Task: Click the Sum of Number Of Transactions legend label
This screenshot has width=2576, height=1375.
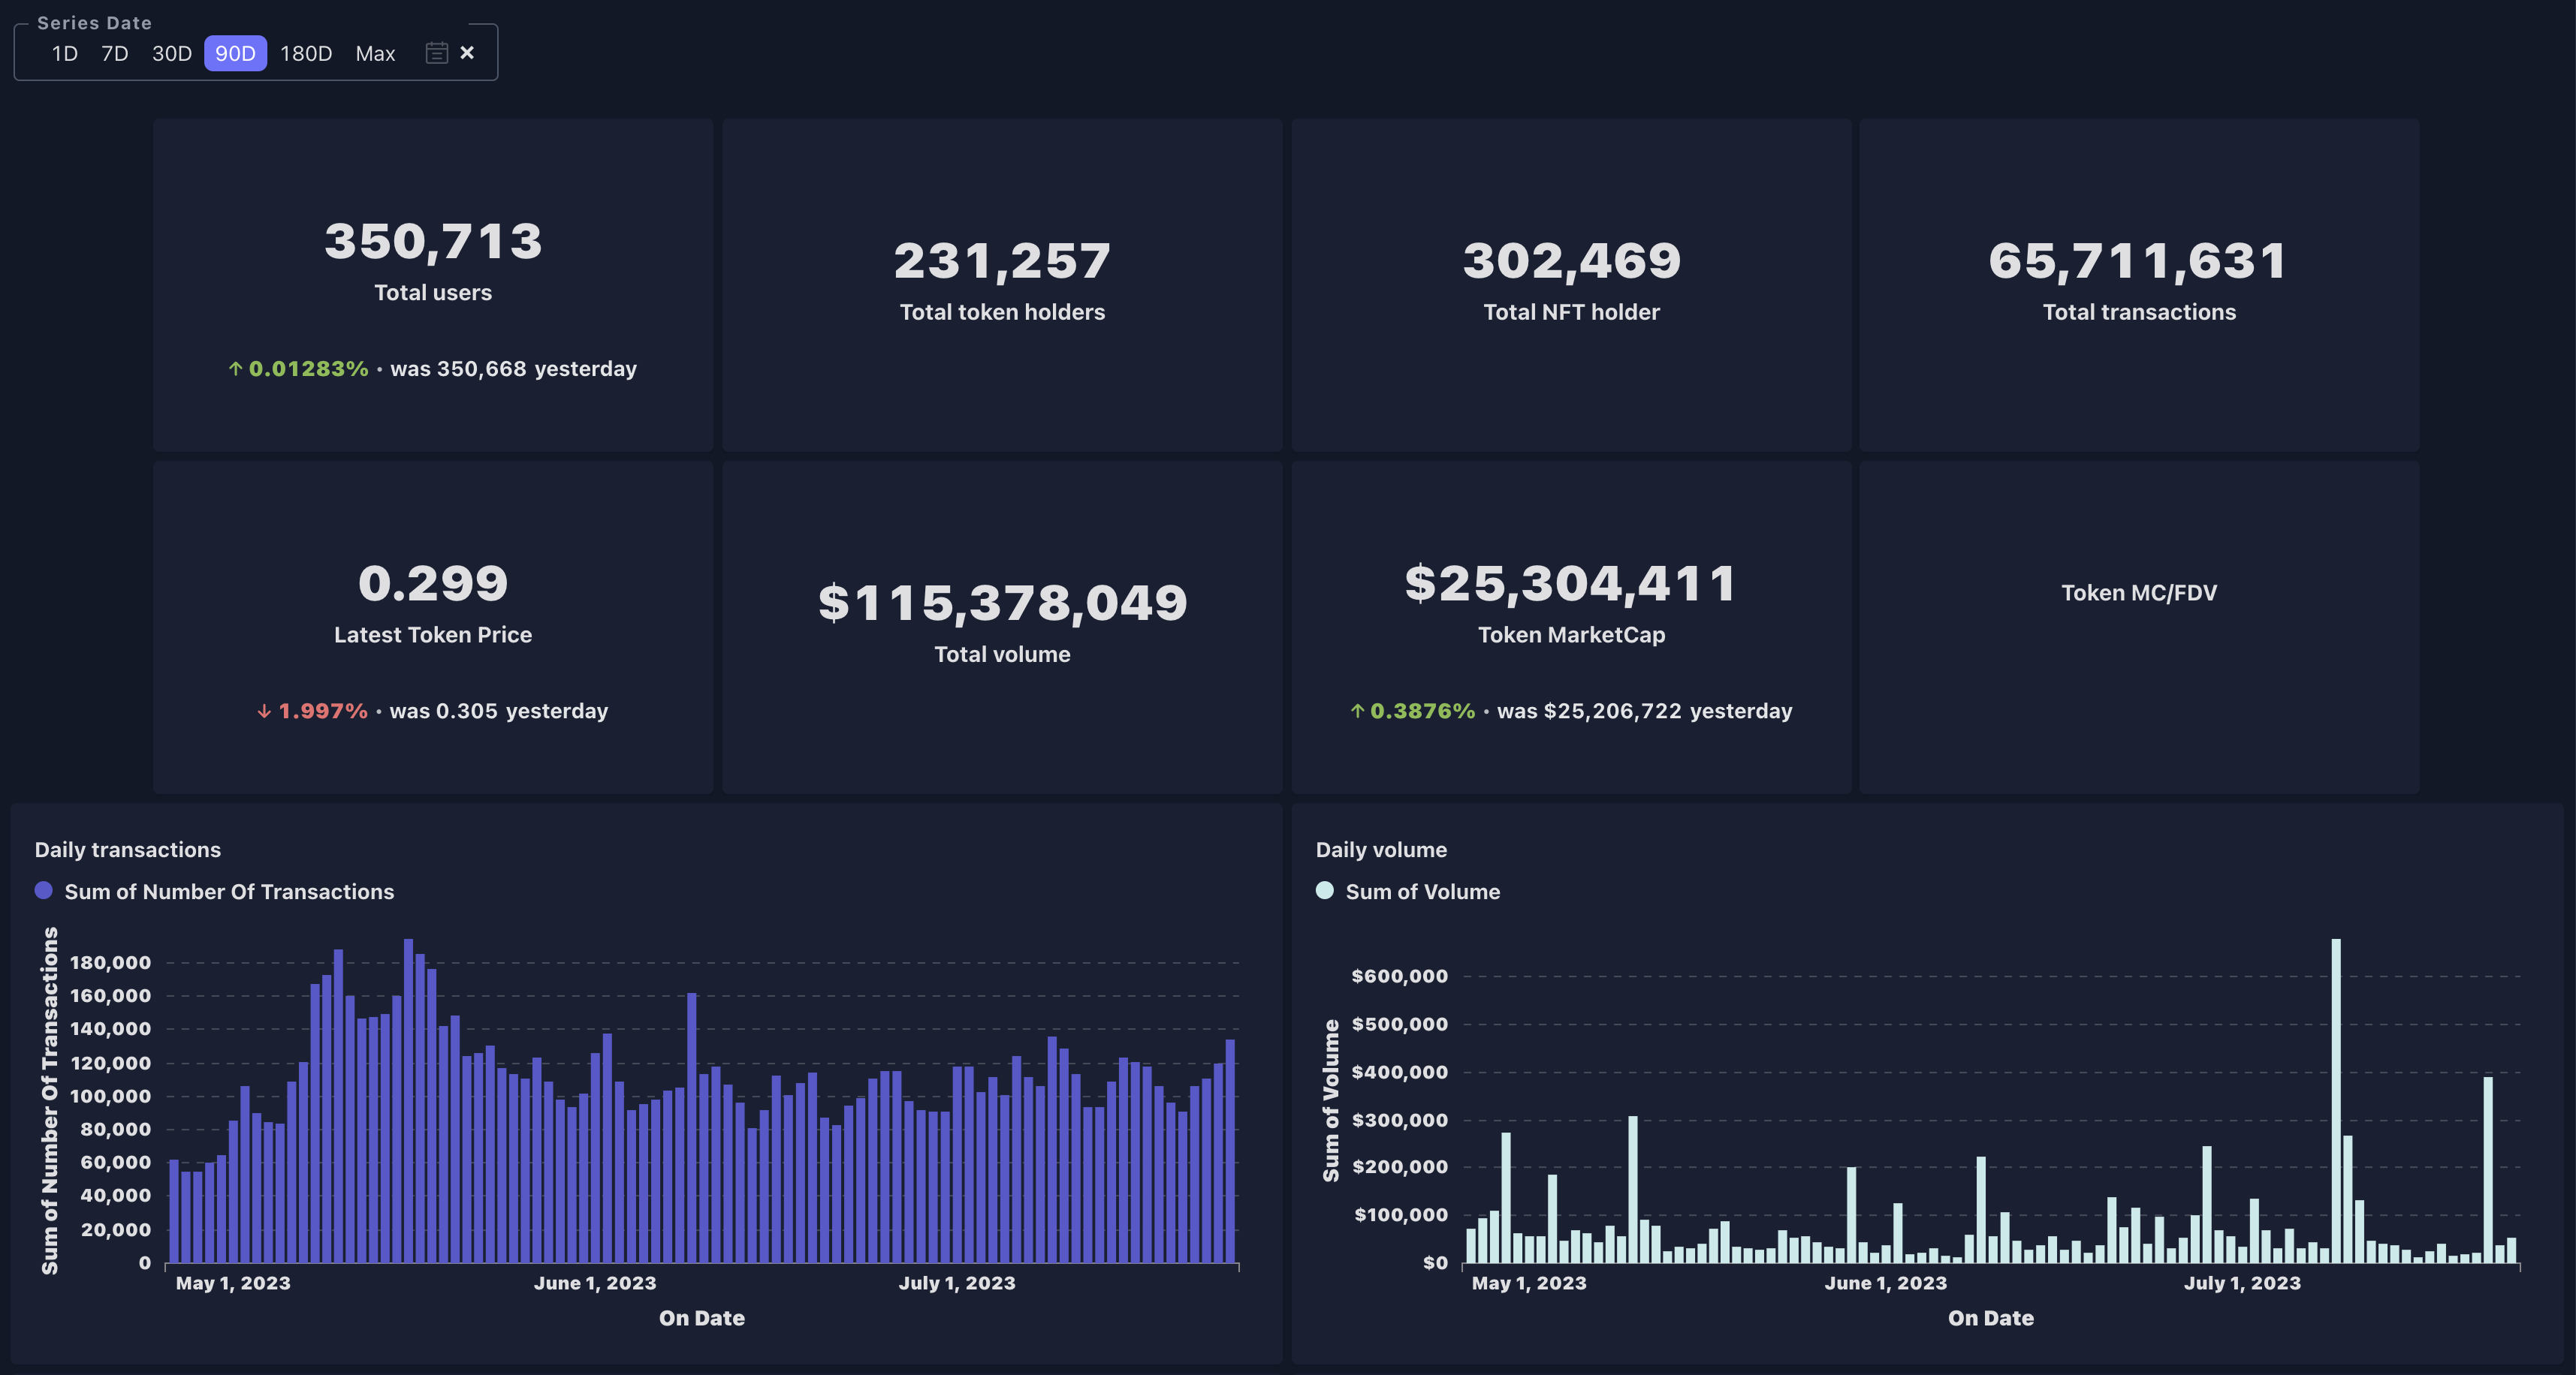Action: 229,892
